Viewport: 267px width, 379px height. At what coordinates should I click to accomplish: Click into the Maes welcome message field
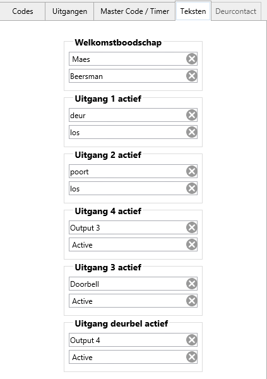tap(128, 59)
